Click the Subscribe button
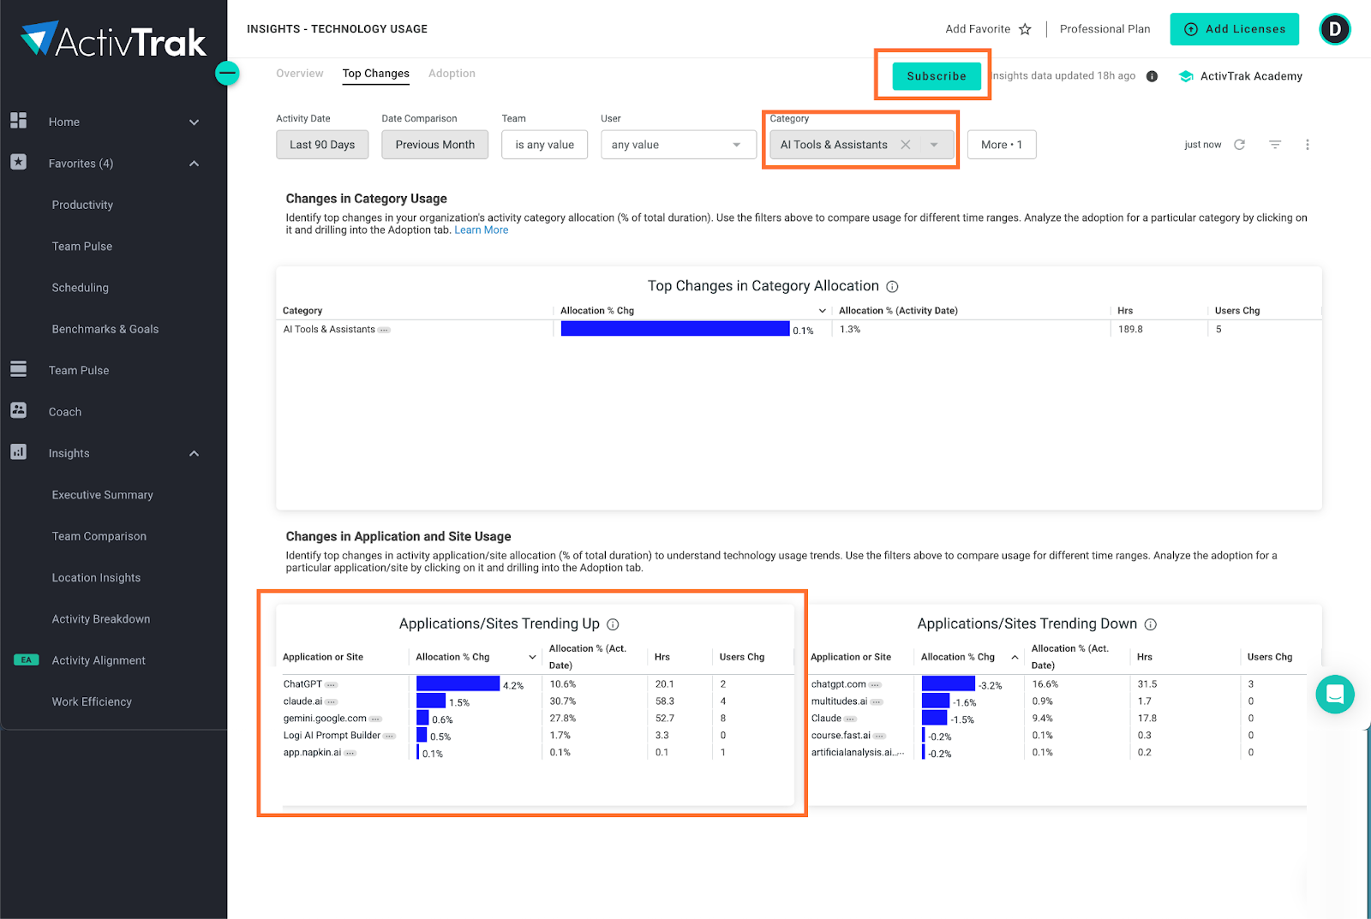The height and width of the screenshot is (919, 1371). (937, 76)
